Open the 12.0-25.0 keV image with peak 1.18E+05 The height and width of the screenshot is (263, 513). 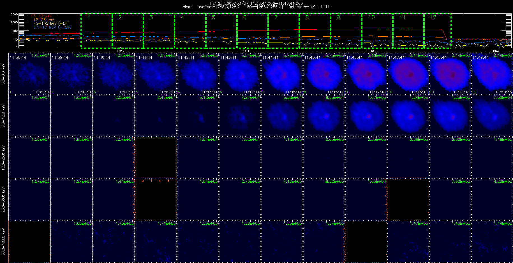[x=282, y=158]
